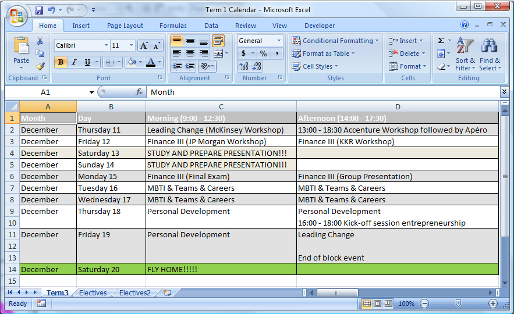
Task: Open the font name dropdown Calibri
Action: (x=106, y=45)
